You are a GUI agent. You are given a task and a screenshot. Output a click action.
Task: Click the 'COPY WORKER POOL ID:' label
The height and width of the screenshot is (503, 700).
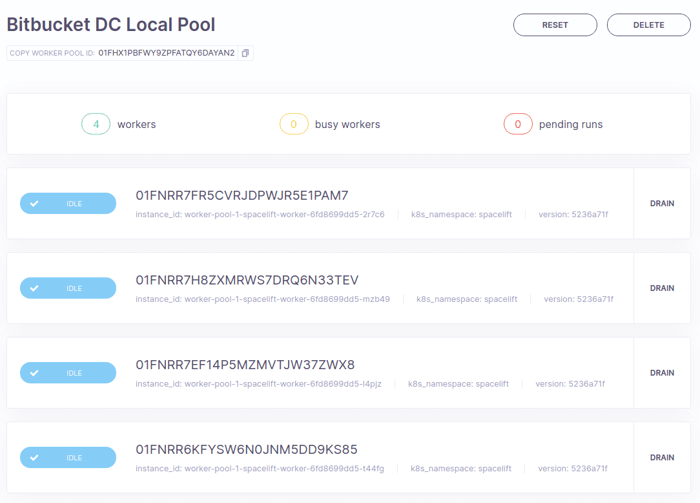pyautogui.click(x=52, y=53)
